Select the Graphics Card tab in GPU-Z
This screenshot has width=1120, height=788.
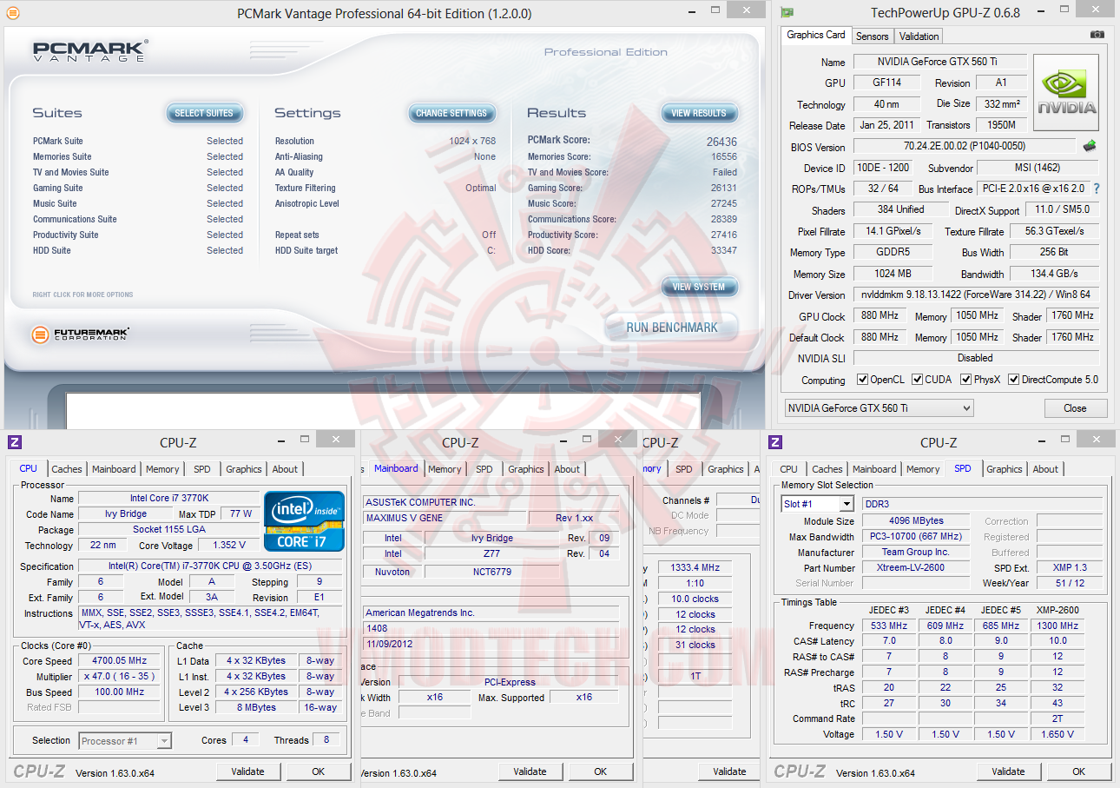[816, 35]
